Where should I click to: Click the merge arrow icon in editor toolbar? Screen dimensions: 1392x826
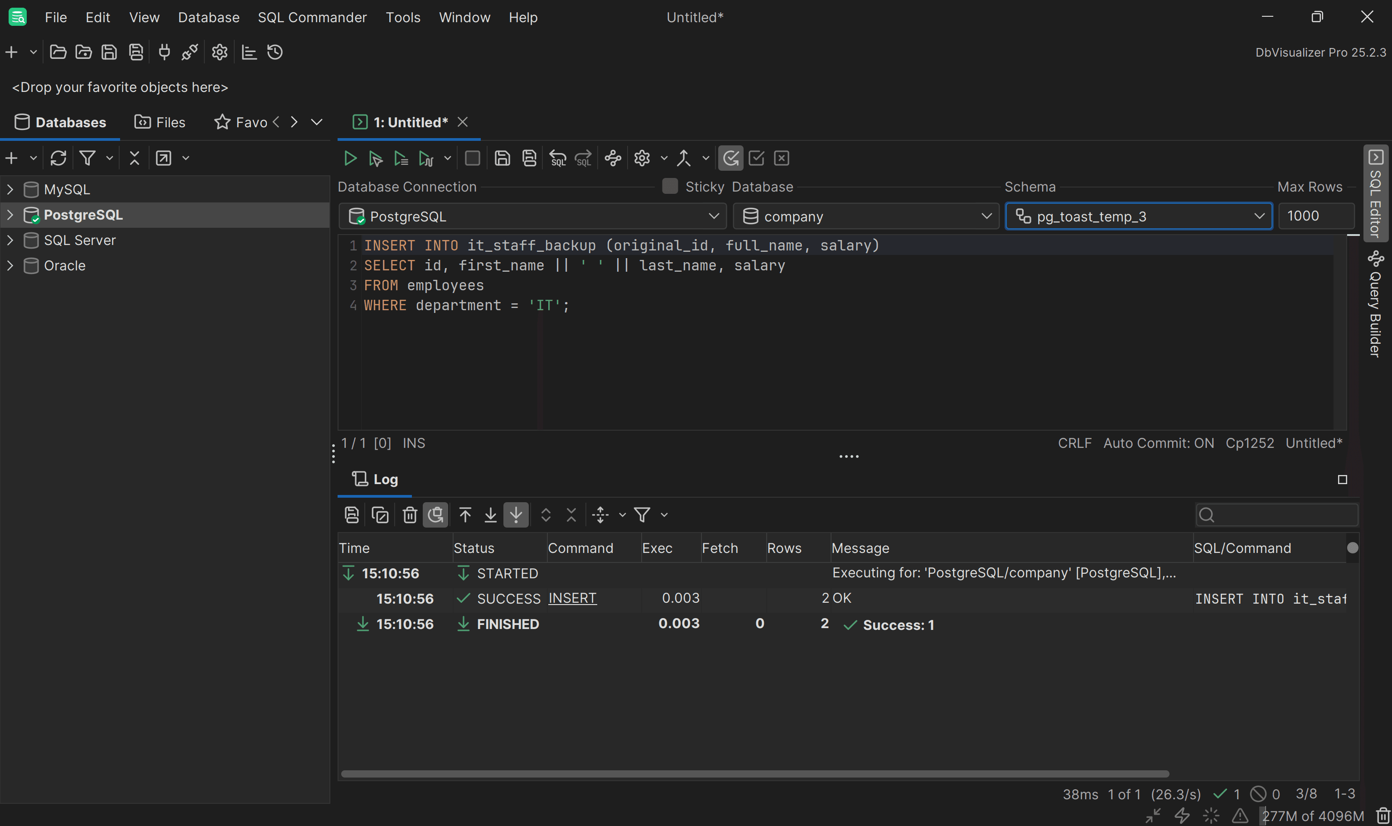[x=684, y=158]
